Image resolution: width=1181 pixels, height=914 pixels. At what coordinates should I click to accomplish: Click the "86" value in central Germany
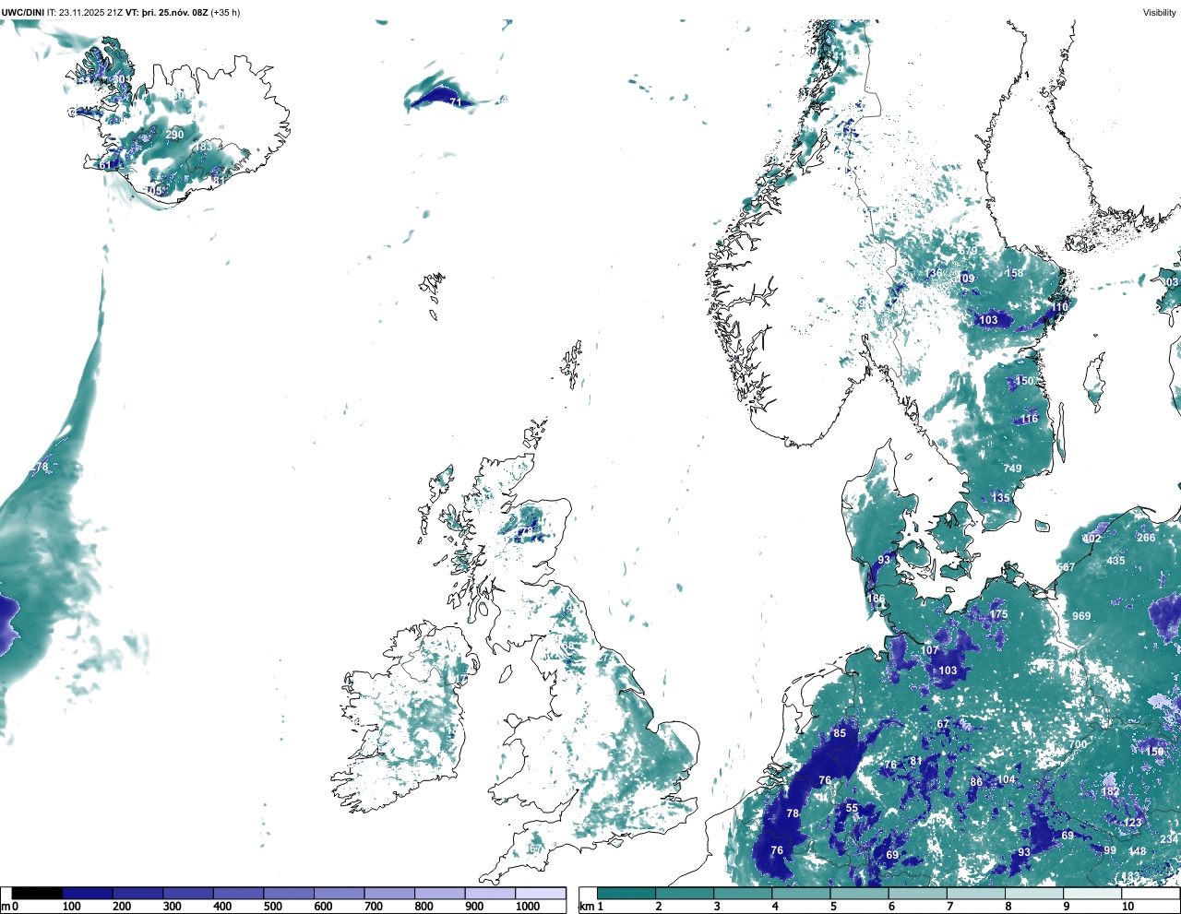976,782
